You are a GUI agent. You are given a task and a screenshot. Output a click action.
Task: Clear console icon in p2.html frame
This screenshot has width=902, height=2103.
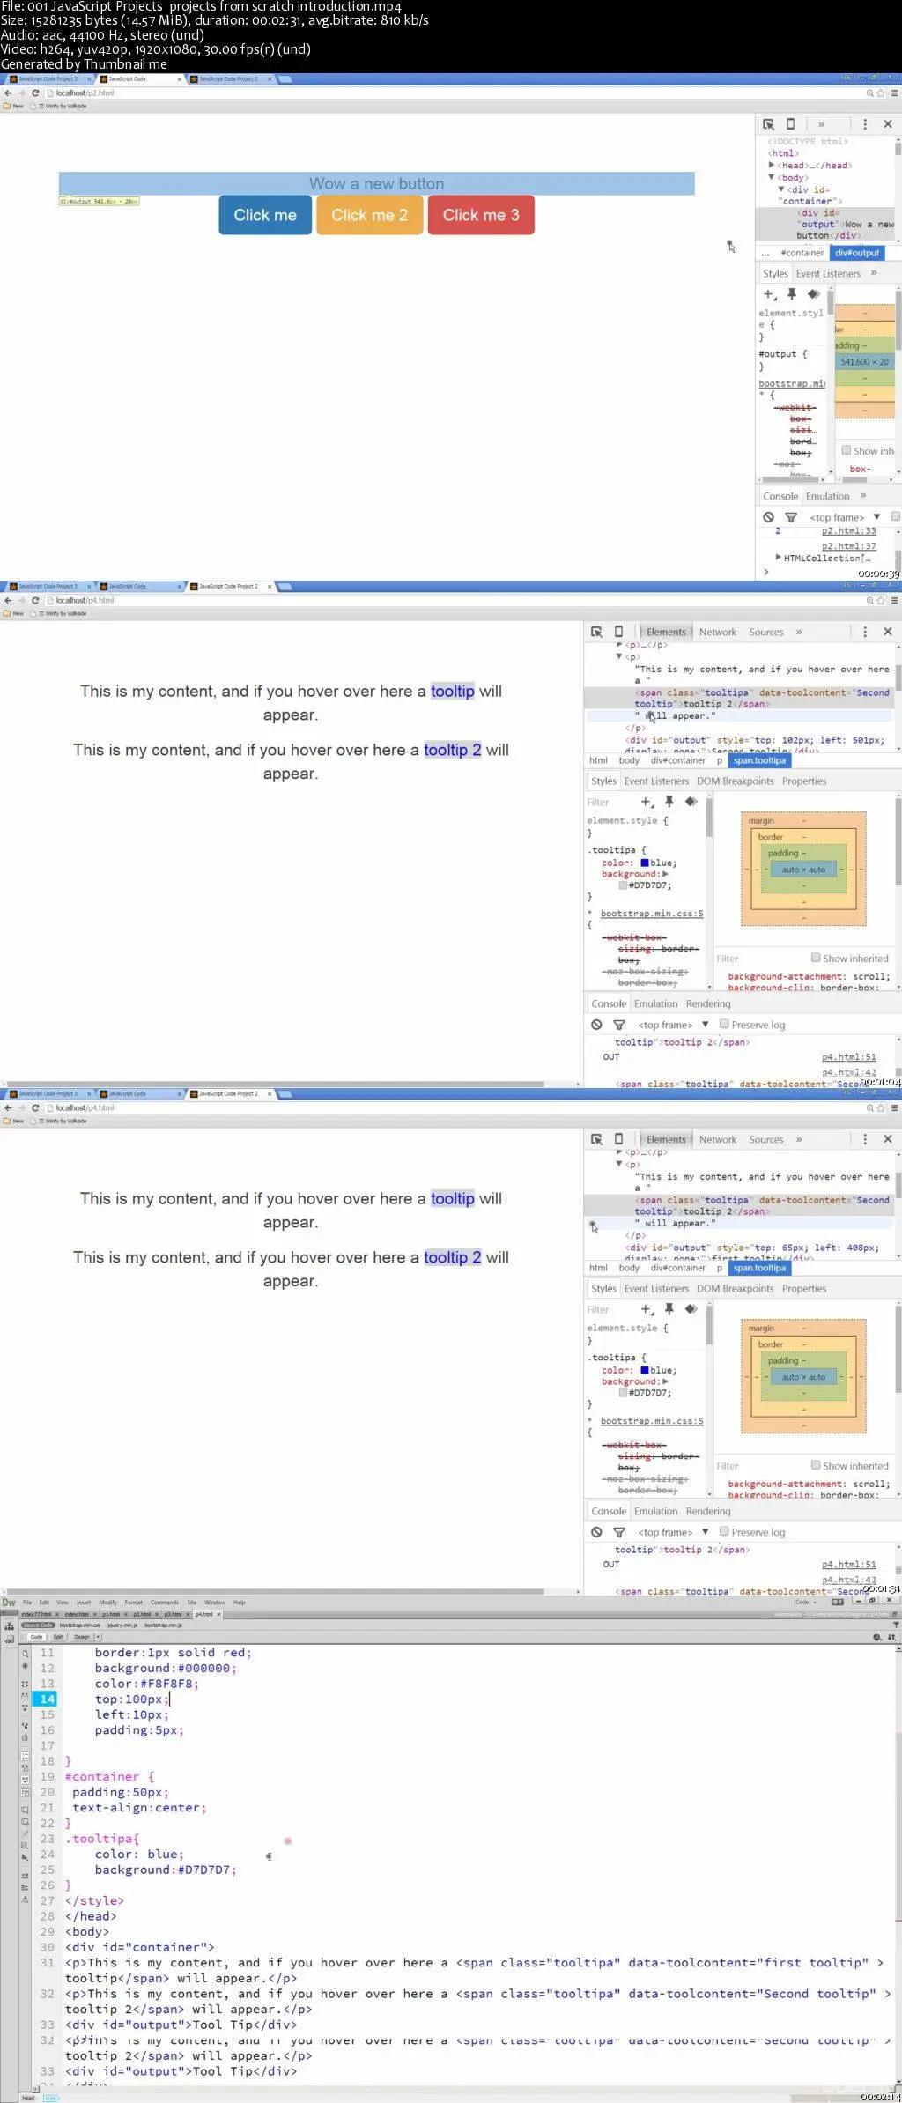pos(768,517)
